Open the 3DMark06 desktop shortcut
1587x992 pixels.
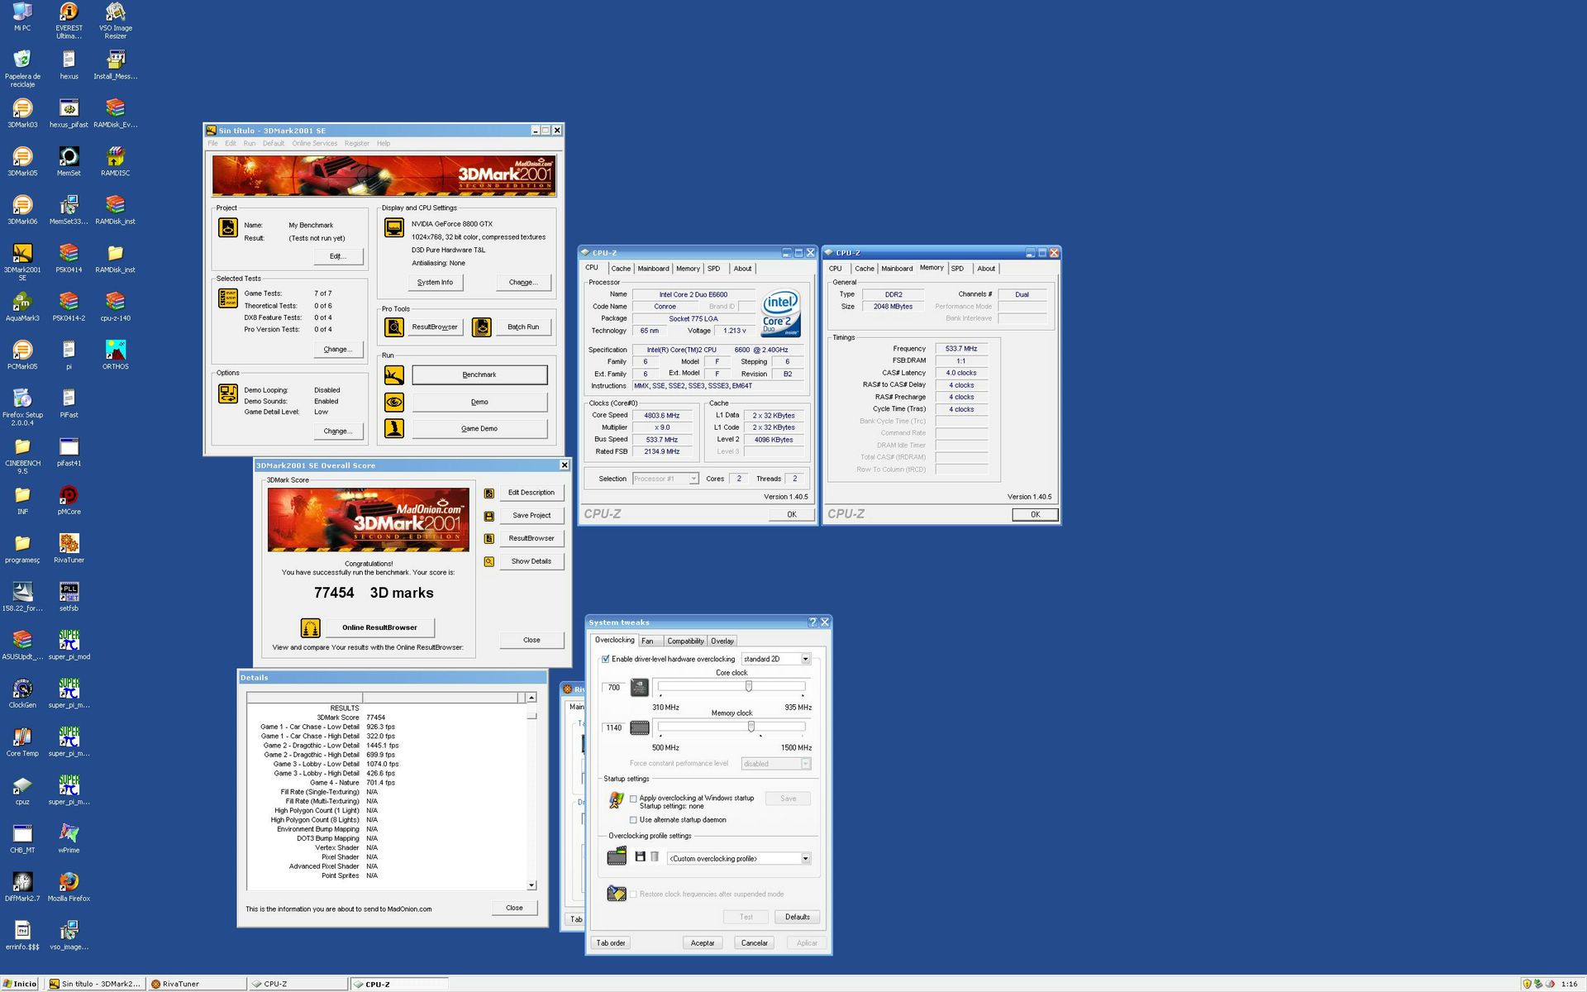pos(22,210)
